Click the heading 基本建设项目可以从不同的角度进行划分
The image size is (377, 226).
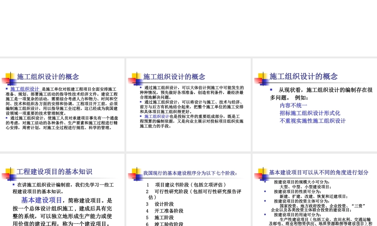click(x=319, y=173)
